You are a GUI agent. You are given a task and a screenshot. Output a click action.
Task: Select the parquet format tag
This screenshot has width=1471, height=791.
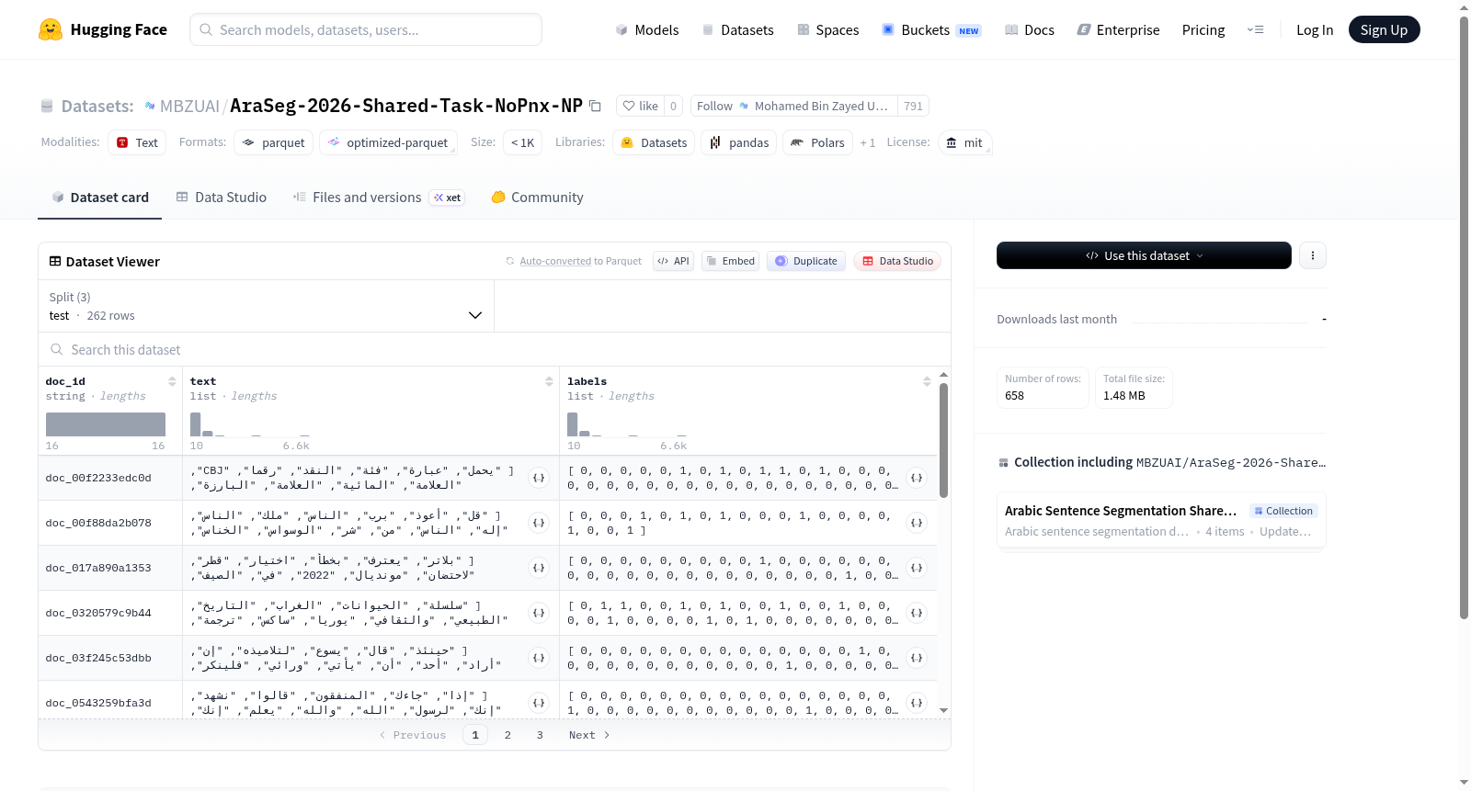click(x=274, y=142)
